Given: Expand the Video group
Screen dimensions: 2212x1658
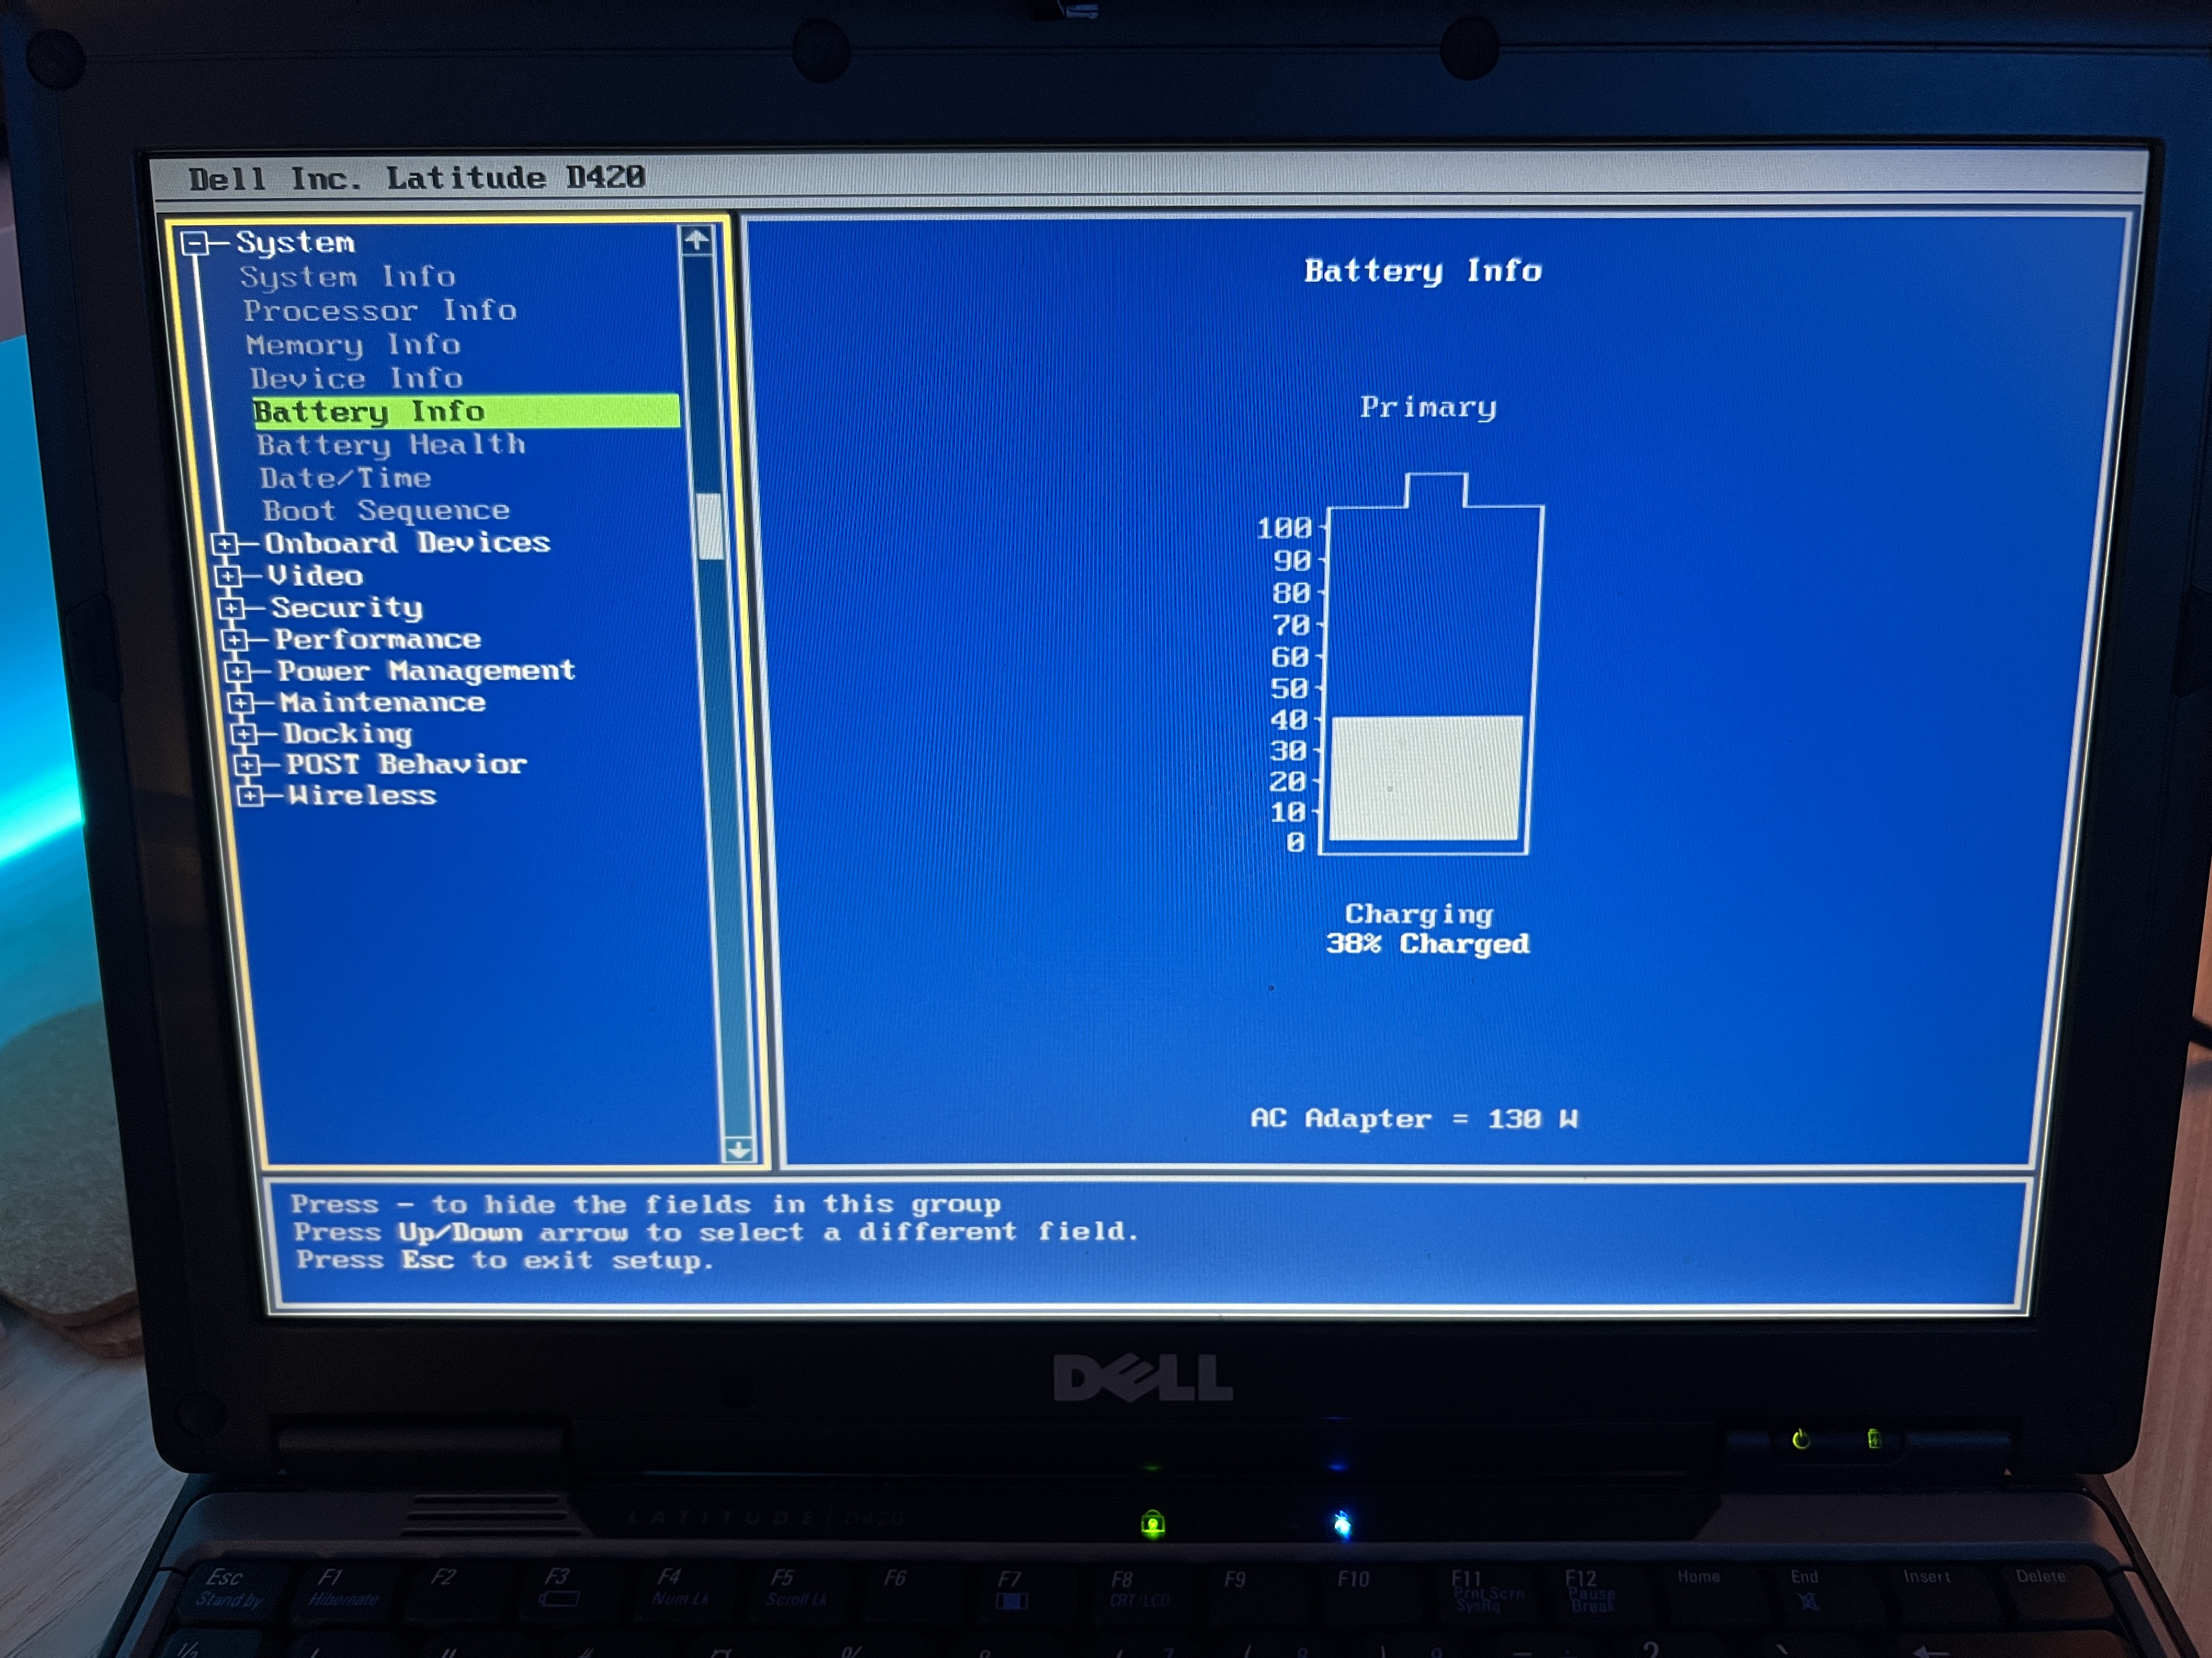Looking at the screenshot, I should pyautogui.click(x=228, y=577).
